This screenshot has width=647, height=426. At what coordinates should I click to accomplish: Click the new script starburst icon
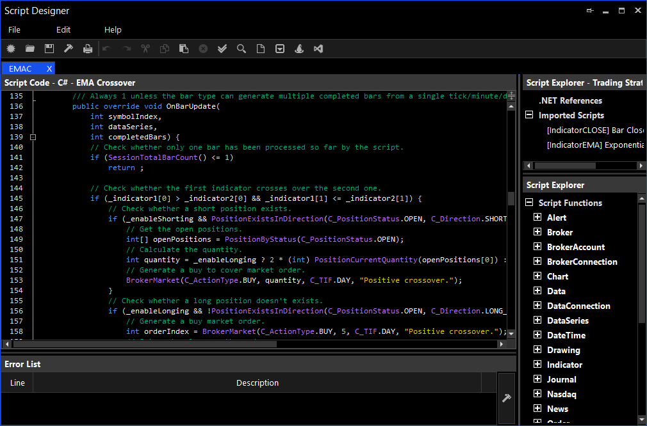[11, 49]
